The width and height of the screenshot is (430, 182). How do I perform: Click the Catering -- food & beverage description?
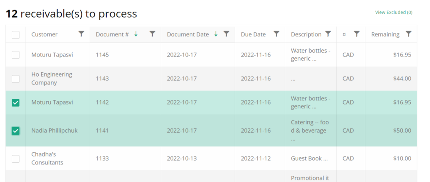click(310, 131)
